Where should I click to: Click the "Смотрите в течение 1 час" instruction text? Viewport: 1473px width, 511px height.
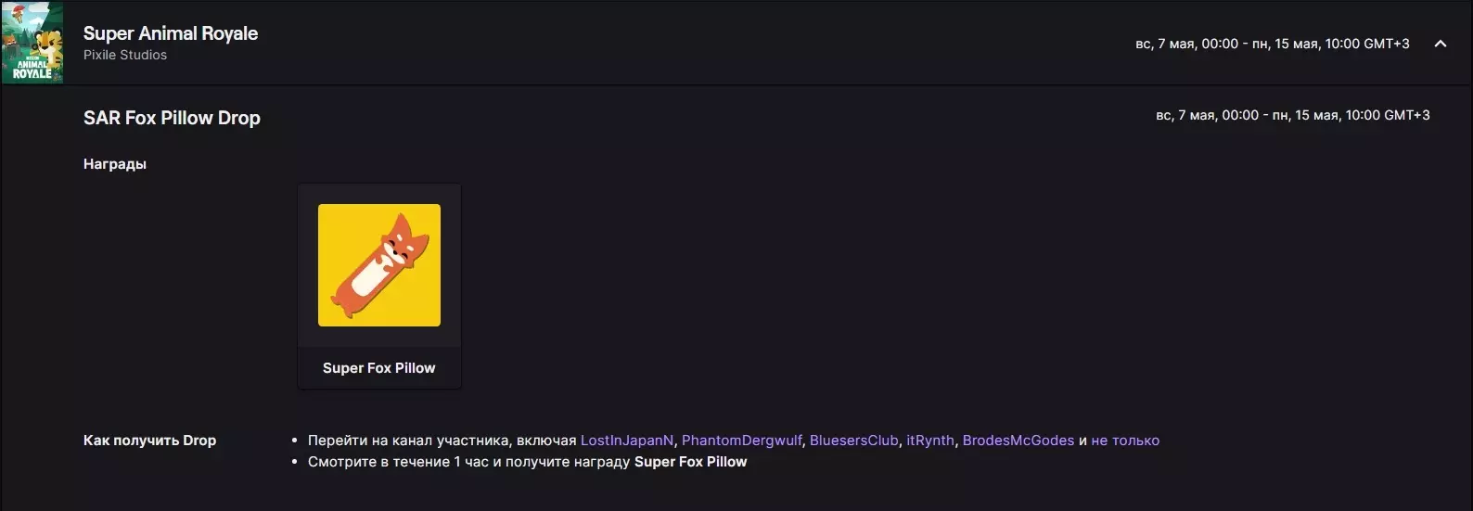[399, 462]
